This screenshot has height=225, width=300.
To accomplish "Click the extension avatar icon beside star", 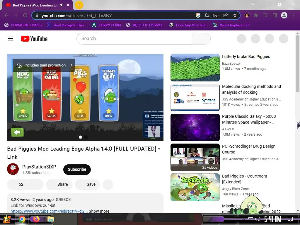I will [247, 15].
